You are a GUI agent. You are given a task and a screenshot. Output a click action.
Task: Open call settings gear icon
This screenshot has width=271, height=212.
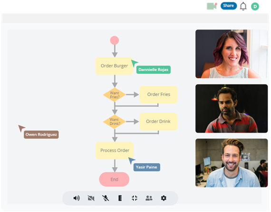coord(164,198)
